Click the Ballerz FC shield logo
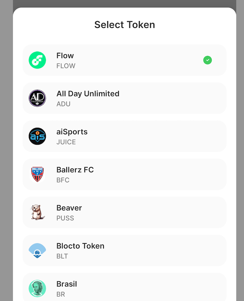Viewport: 244px width, 301px height. click(x=37, y=174)
